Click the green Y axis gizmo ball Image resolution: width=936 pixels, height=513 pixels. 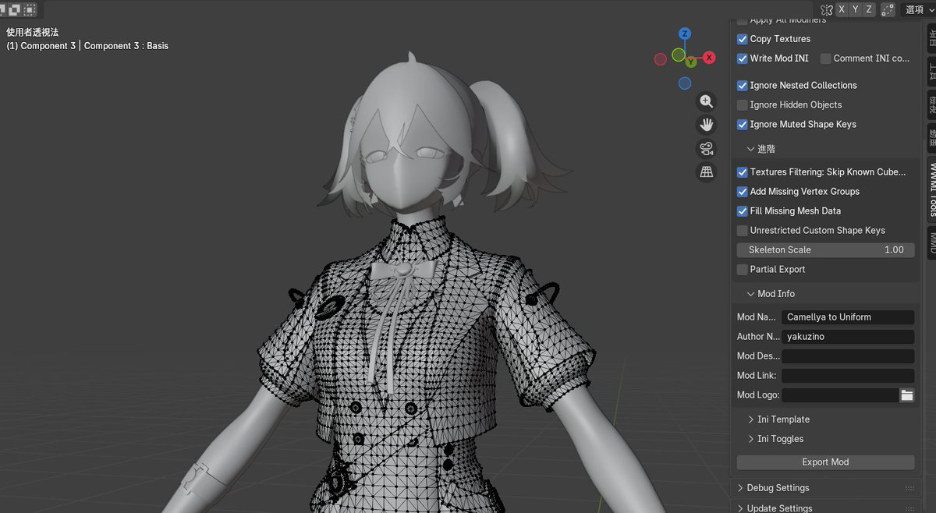coord(690,62)
